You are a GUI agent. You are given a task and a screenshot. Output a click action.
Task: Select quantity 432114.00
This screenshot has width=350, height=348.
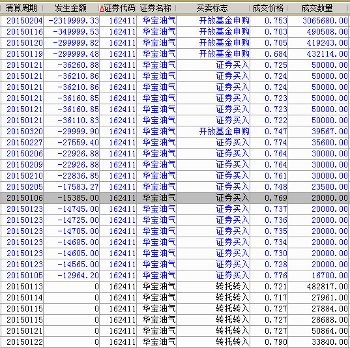327,54
